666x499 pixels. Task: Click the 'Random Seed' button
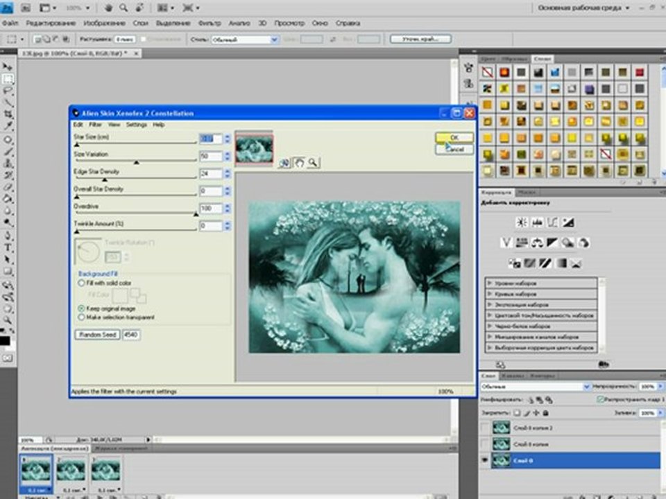point(97,335)
